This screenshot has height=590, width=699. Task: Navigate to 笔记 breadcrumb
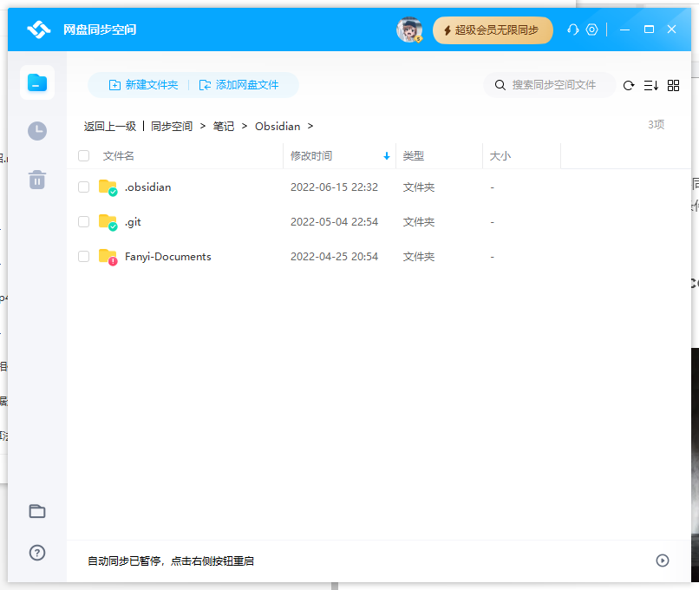point(224,126)
